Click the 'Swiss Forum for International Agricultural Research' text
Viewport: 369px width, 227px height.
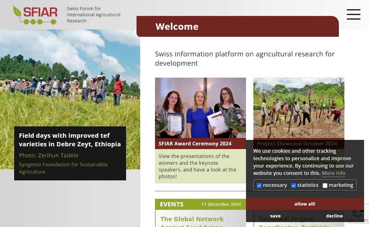[94, 15]
